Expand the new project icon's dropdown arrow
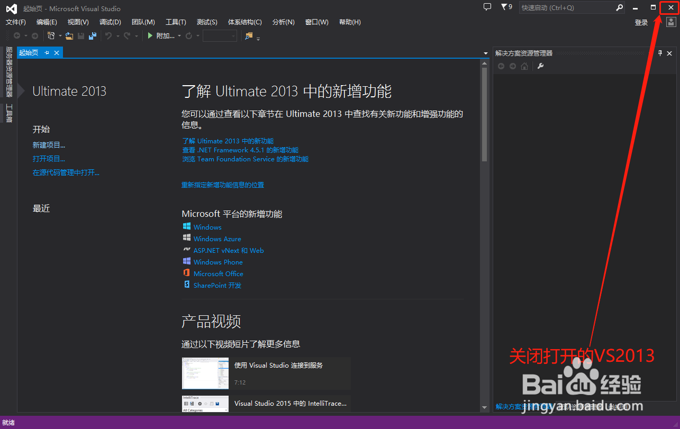 point(60,35)
